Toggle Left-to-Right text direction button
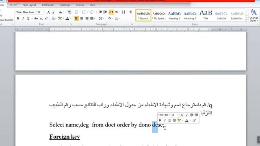The height and width of the screenshot is (146, 260). click(x=112, y=12)
